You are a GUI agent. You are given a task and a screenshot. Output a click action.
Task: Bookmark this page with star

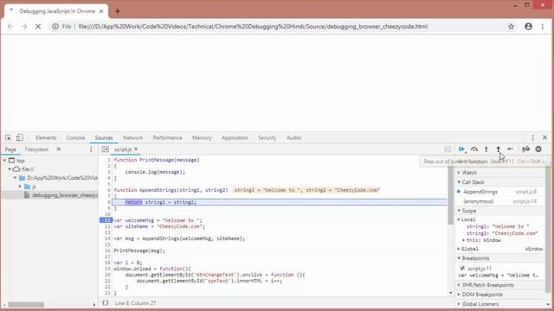pos(511,27)
